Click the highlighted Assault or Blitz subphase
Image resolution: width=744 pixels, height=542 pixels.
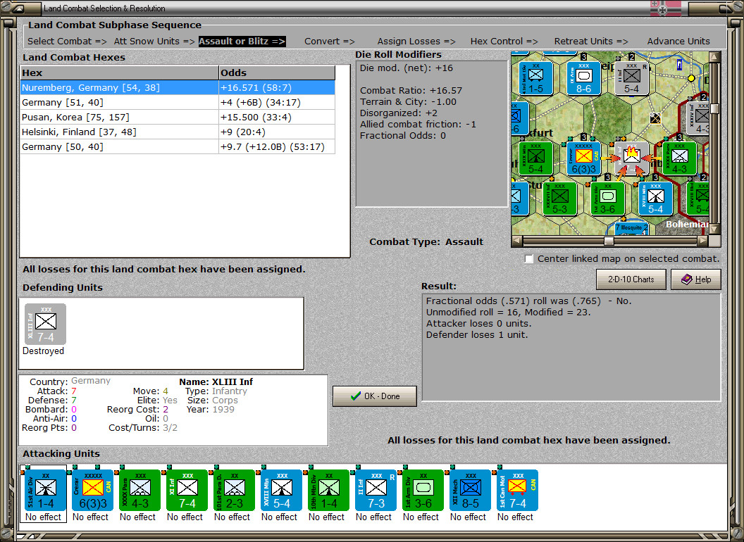pos(242,42)
